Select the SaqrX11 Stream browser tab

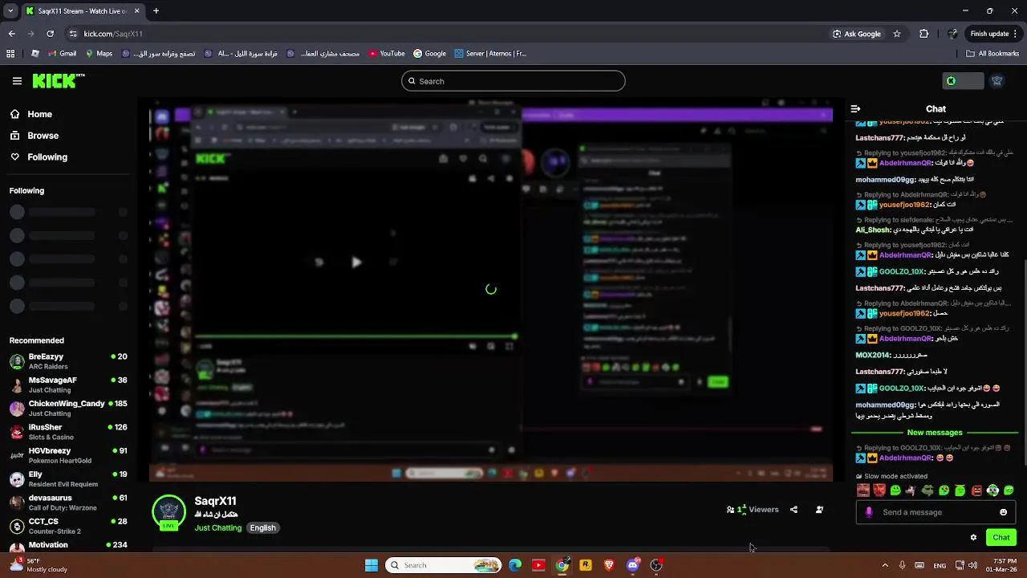(83, 11)
